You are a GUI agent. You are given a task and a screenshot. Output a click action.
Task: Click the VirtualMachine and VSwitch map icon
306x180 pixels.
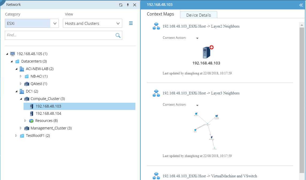[x=156, y=176]
